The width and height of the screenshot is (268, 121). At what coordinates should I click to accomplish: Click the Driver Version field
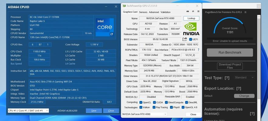169,76
